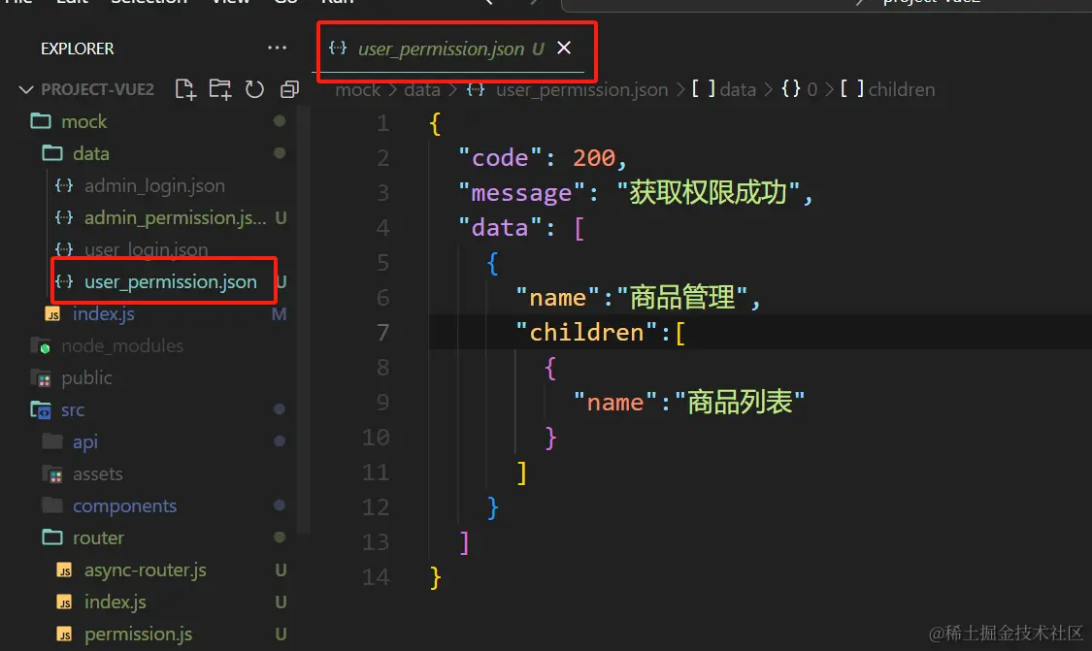Click the JS icon beside async-router.js
The height and width of the screenshot is (651, 1092).
(x=64, y=570)
